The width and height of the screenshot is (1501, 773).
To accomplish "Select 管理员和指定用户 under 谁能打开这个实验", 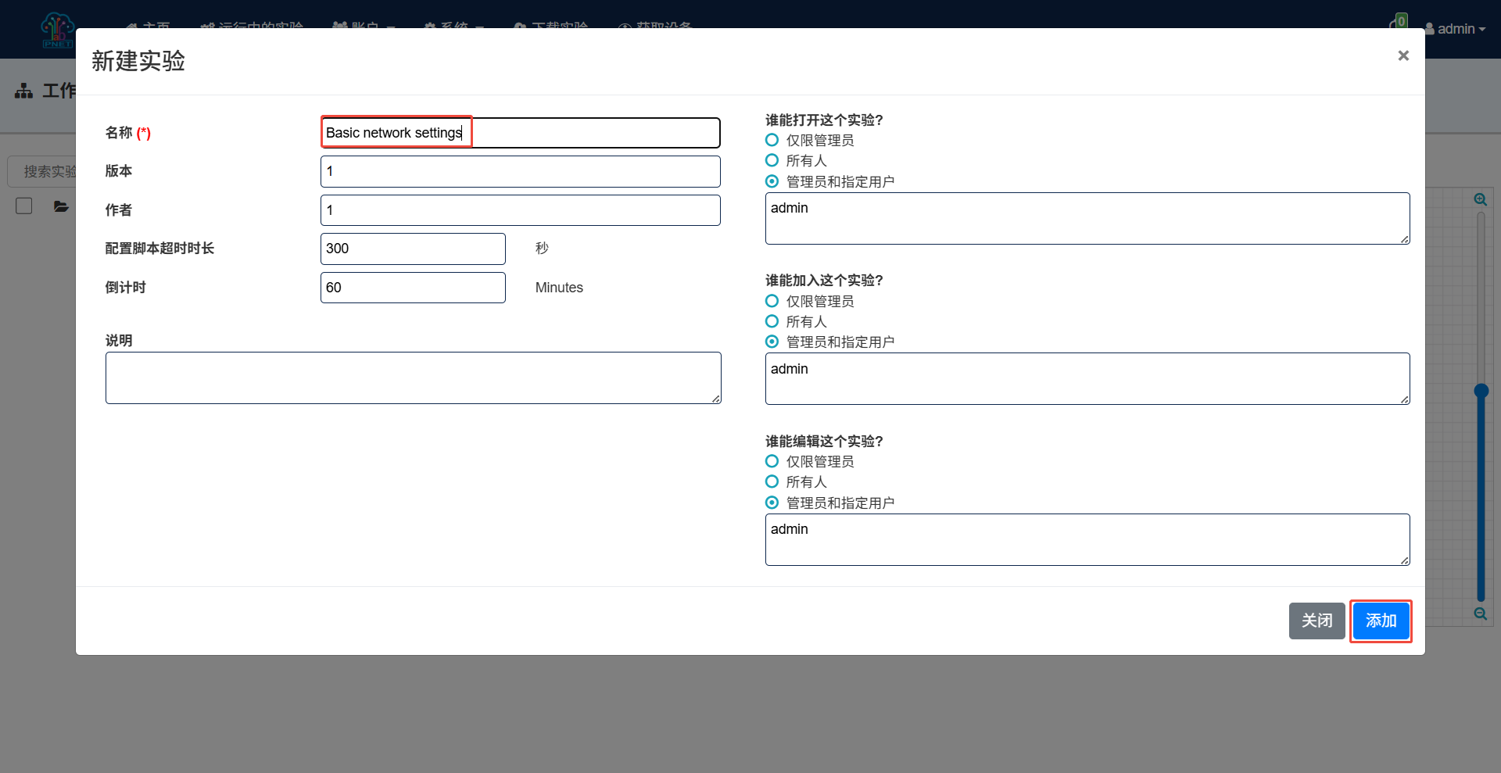I will (x=772, y=181).
